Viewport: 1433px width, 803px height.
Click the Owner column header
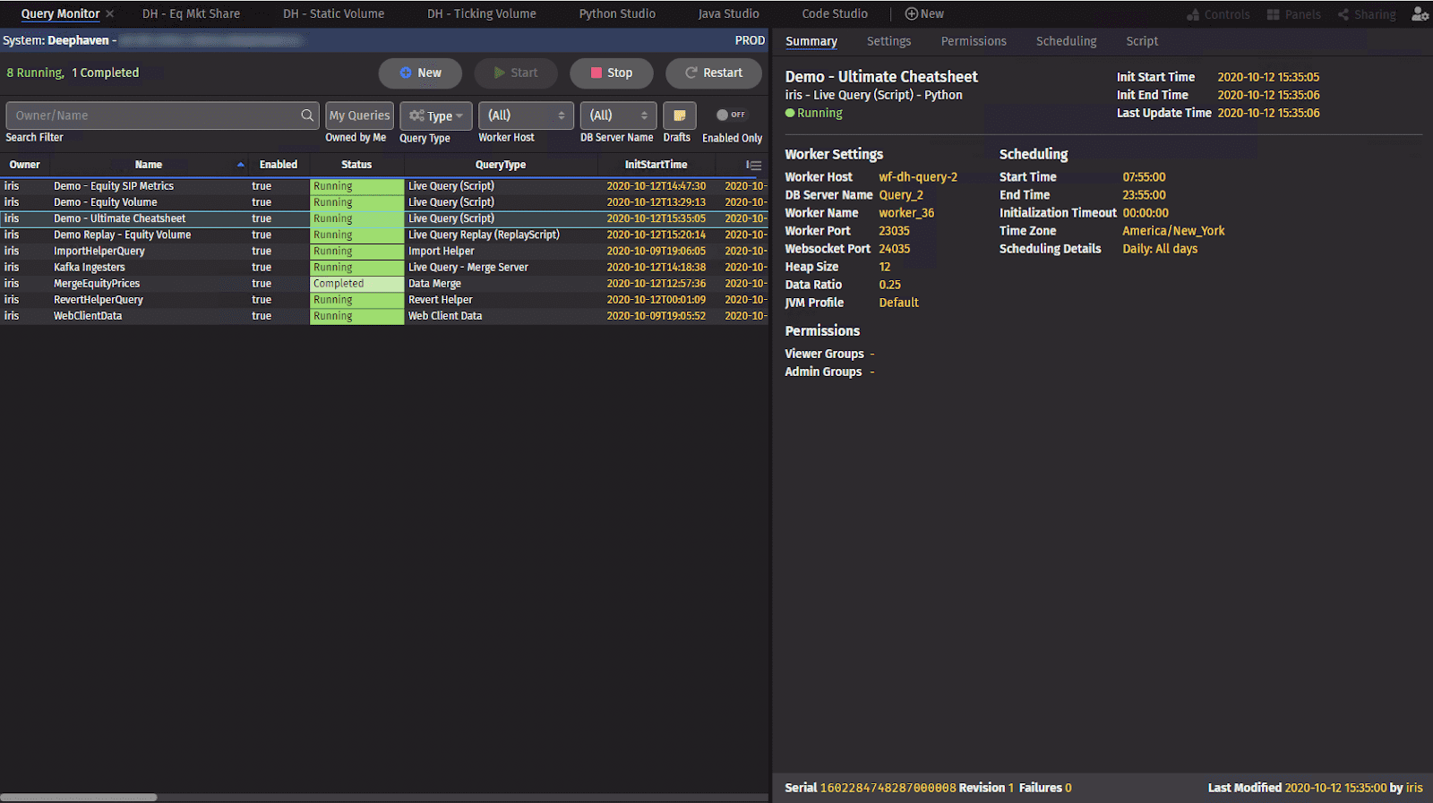tap(25, 165)
